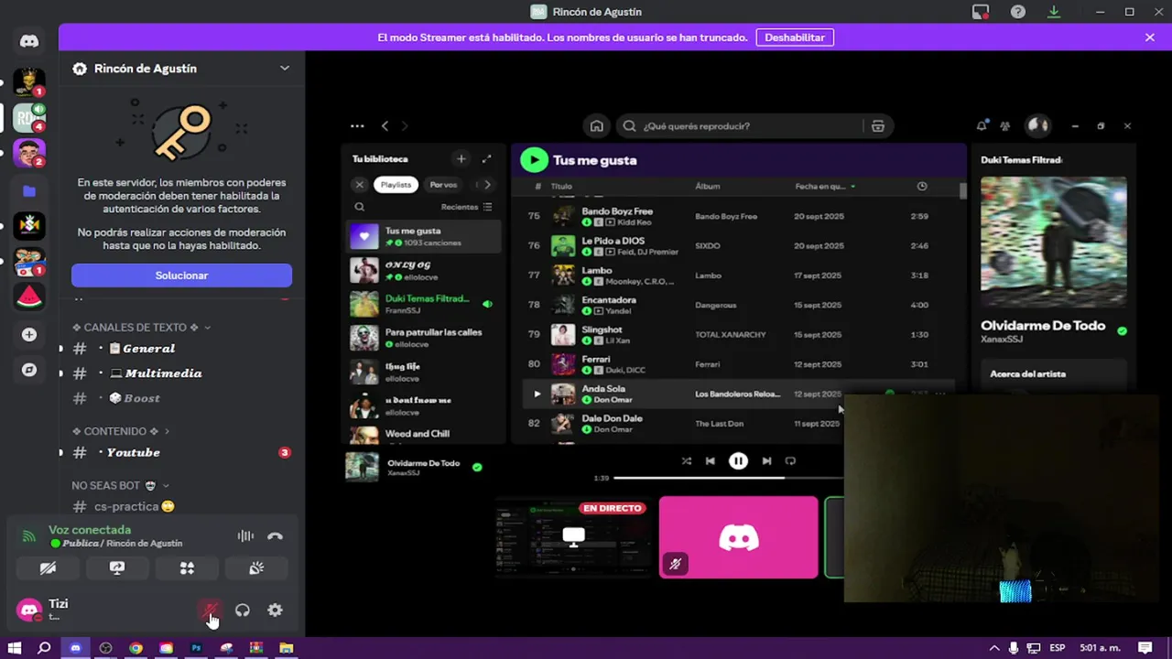Click plus to create in Tu biblioteca
Image resolution: width=1172 pixels, height=659 pixels.
[461, 159]
